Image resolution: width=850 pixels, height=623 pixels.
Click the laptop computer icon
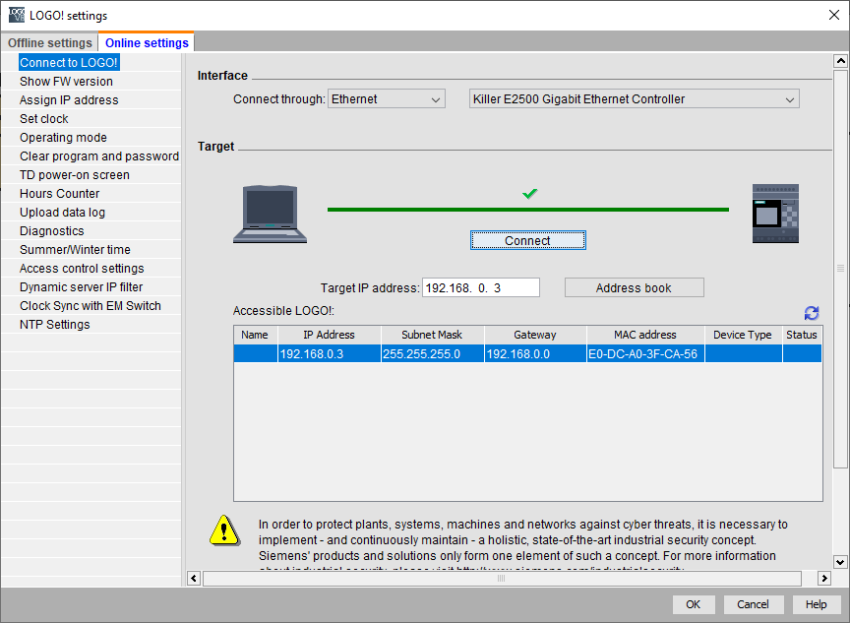270,214
